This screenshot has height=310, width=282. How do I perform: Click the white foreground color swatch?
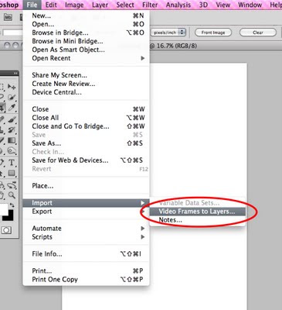pyautogui.click(x=3, y=209)
